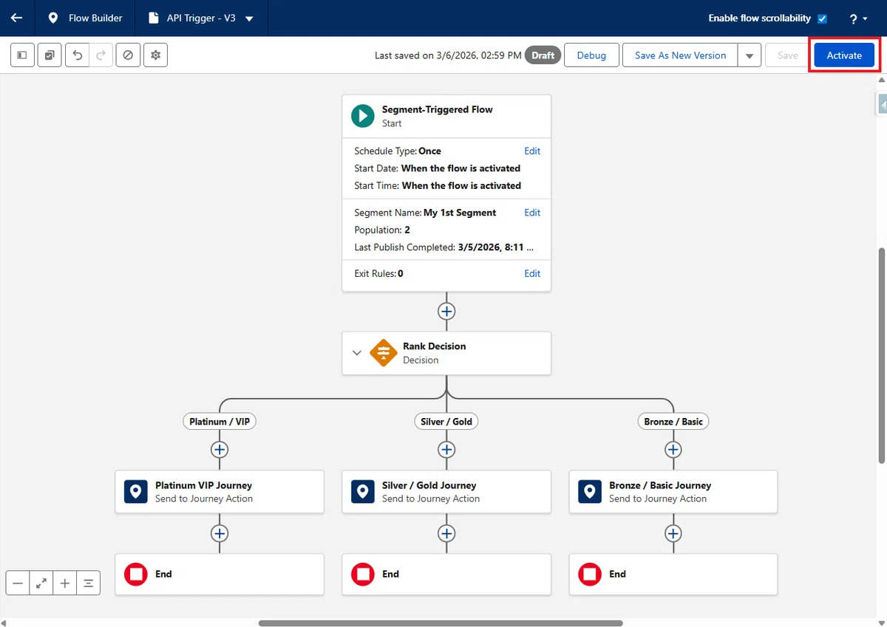
Task: Click the Bronze / Basic Journey title text
Action: click(660, 485)
